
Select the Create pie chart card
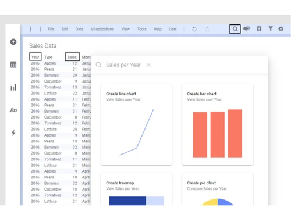click(218, 189)
